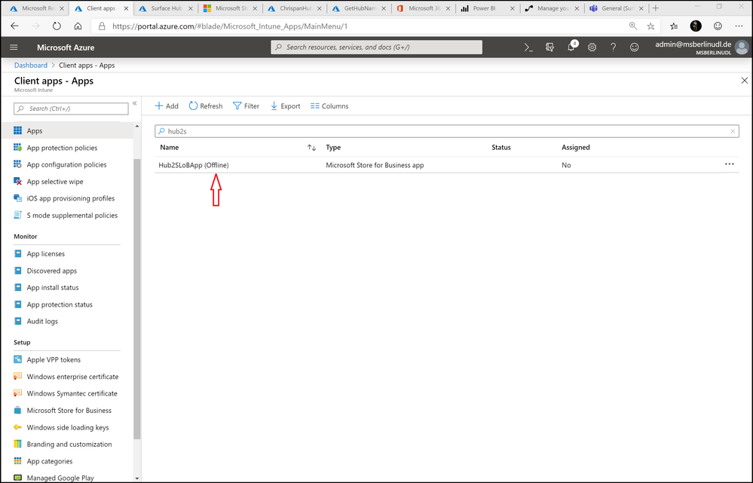Click the left menu scrollbar

(x=137, y=298)
